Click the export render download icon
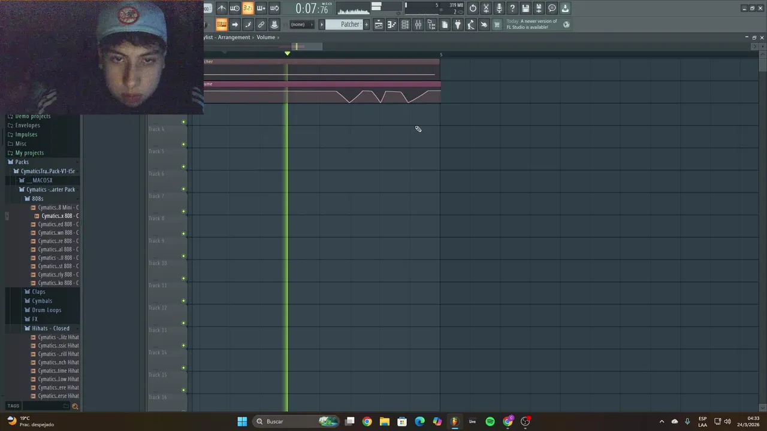The width and height of the screenshot is (767, 431). (x=565, y=8)
